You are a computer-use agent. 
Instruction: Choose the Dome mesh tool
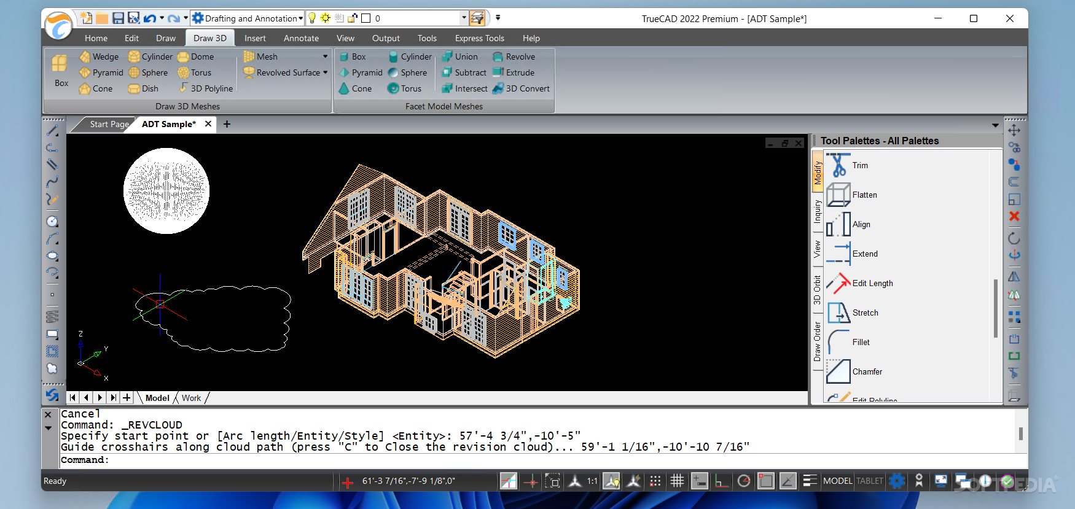tap(195, 56)
